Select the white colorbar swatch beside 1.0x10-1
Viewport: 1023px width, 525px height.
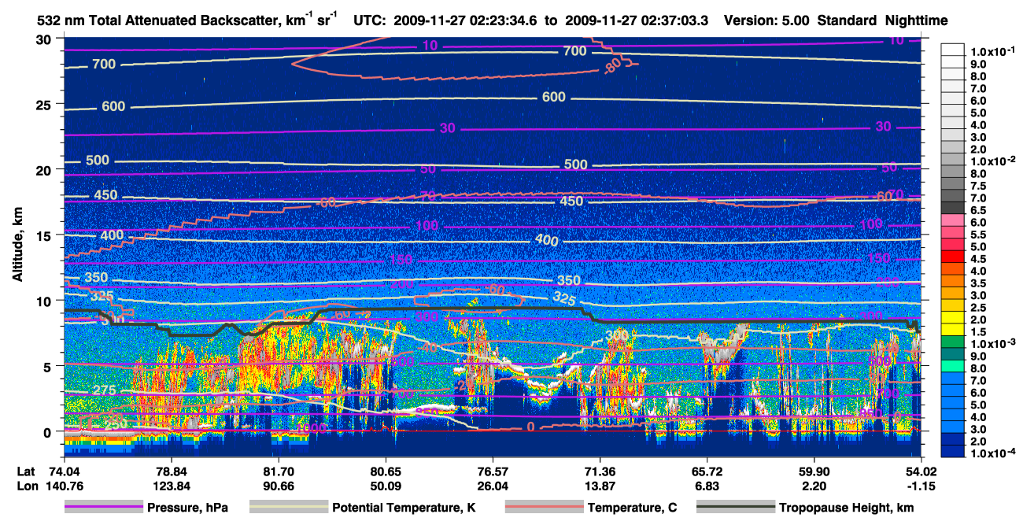coord(953,50)
